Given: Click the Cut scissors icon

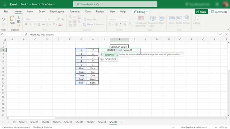Looking at the screenshot, I should coord(19,17).
